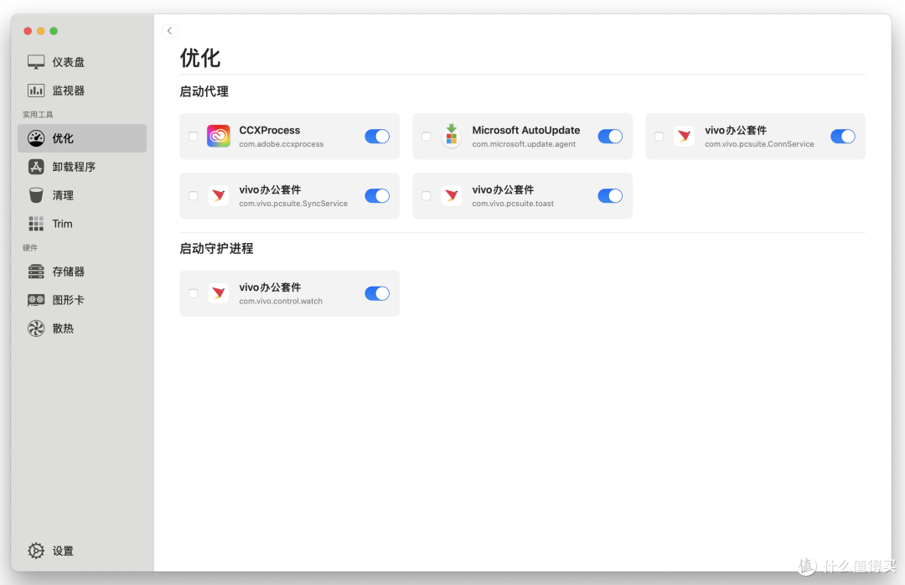Toggle the com.vivo.control.watch daemon switch
The width and height of the screenshot is (905, 585).
(377, 293)
